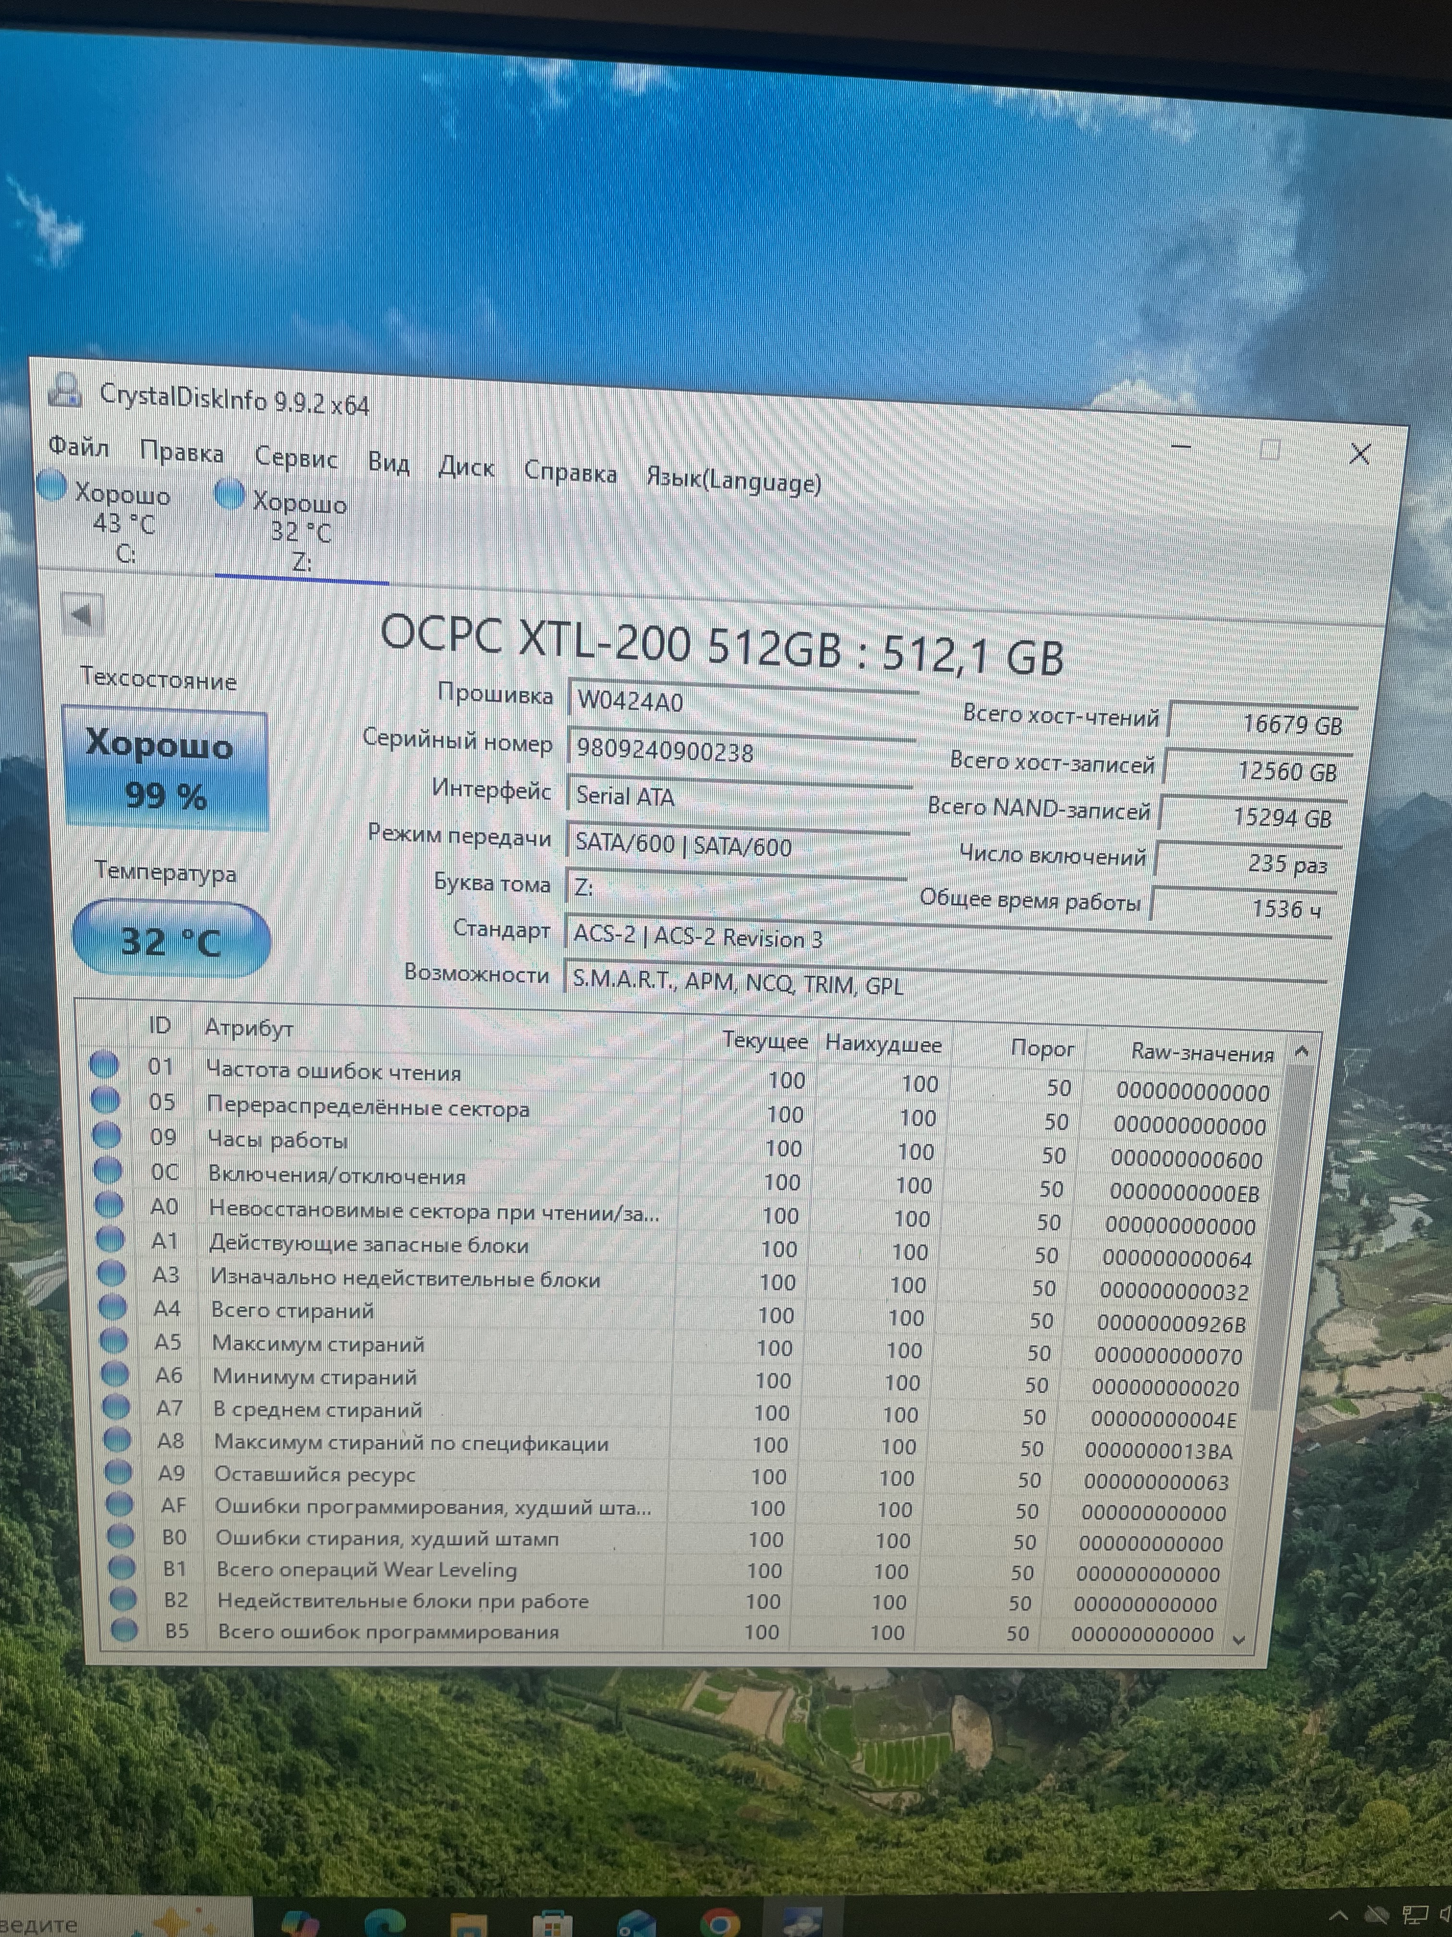This screenshot has height=1937, width=1452.
Task: Open the Язык(Language) menu
Action: coord(733,480)
